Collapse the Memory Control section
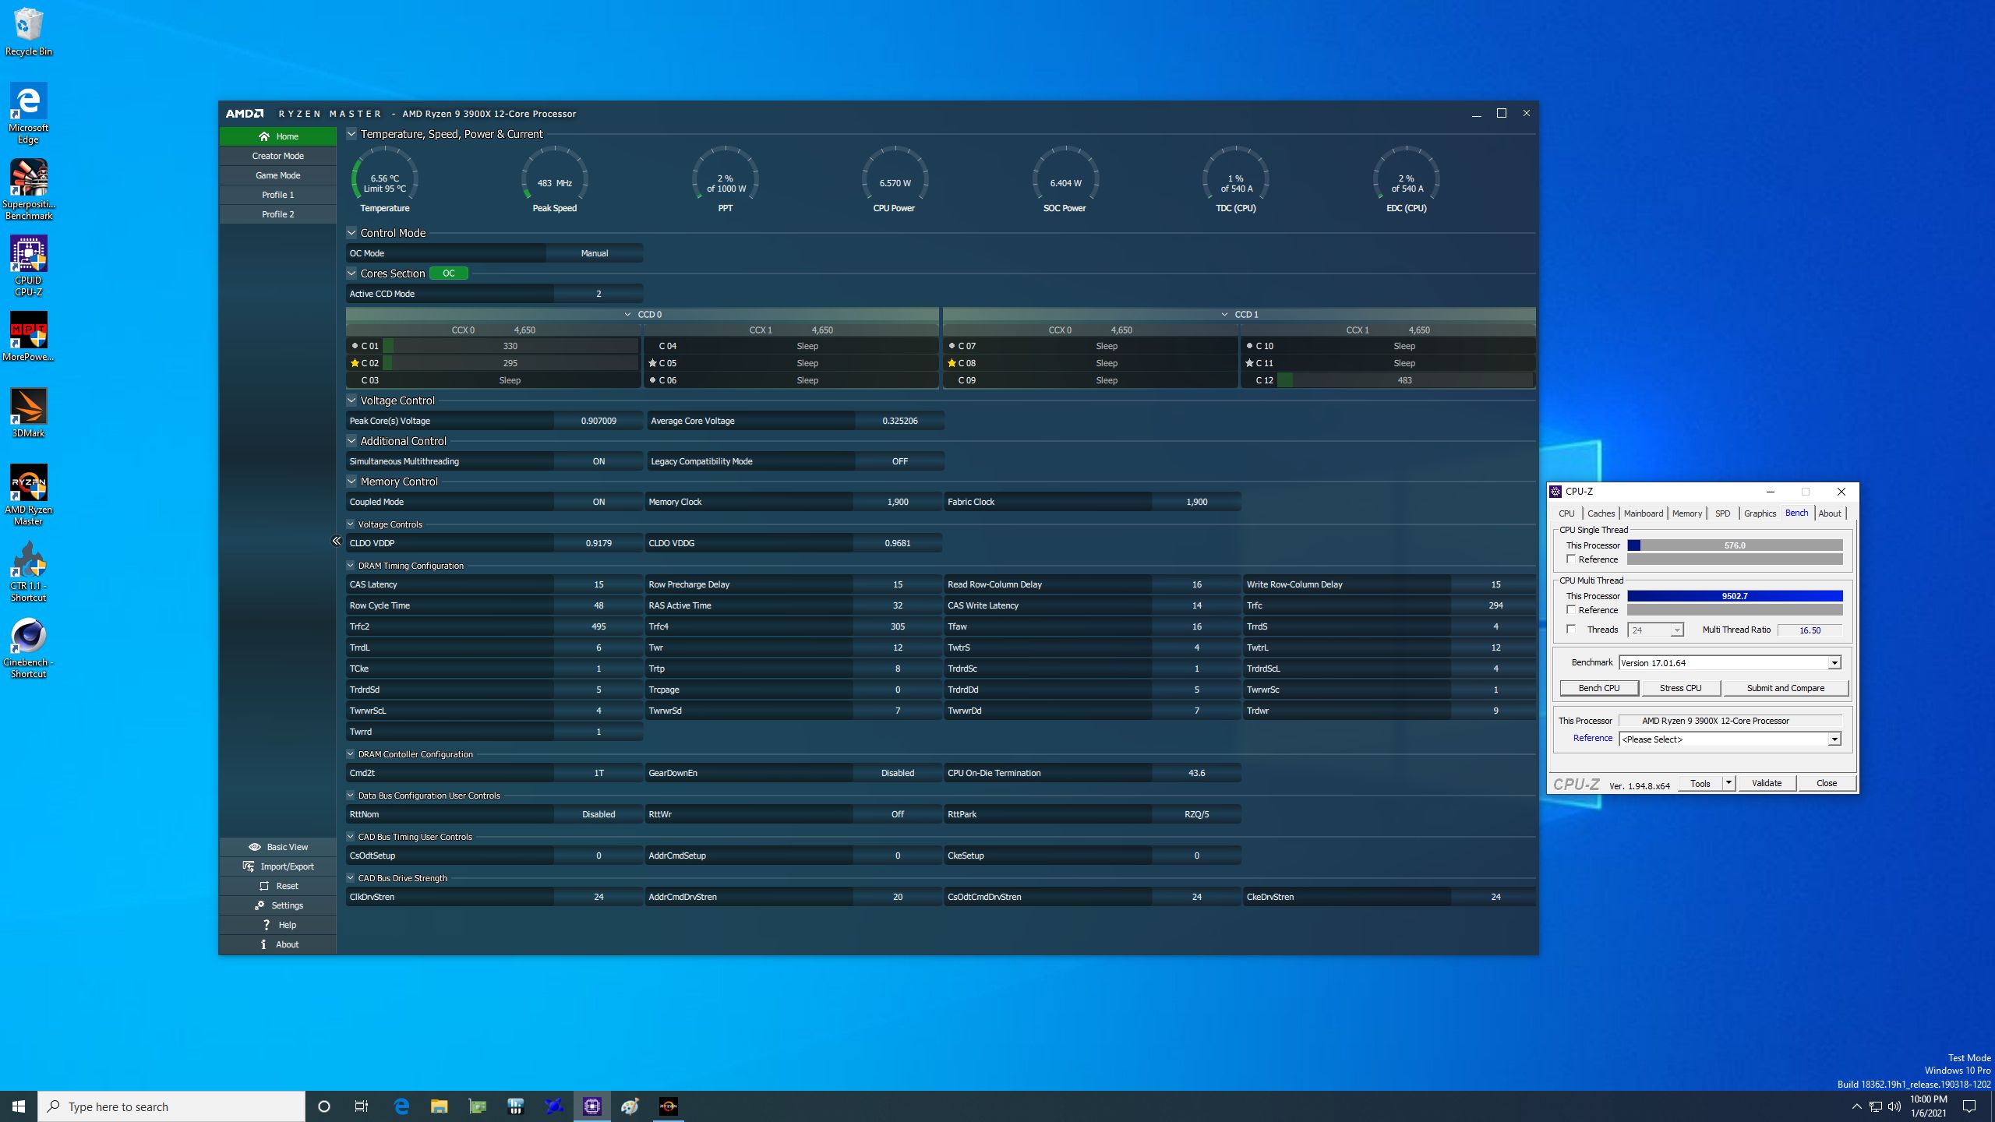The height and width of the screenshot is (1122, 1995). click(351, 482)
